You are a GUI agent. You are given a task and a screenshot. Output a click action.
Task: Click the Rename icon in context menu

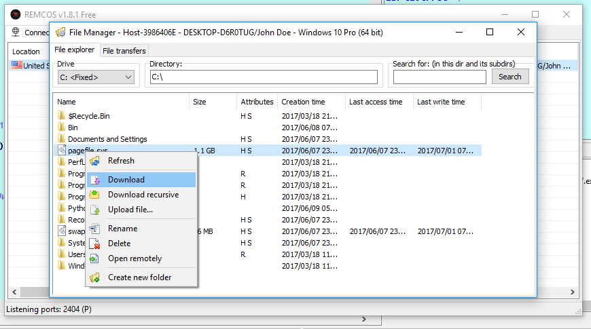click(x=94, y=229)
